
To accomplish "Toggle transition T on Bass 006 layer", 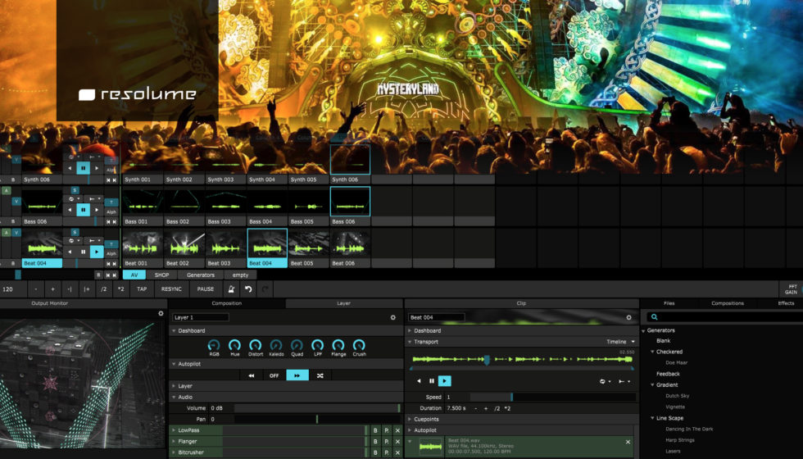I will click(x=111, y=202).
